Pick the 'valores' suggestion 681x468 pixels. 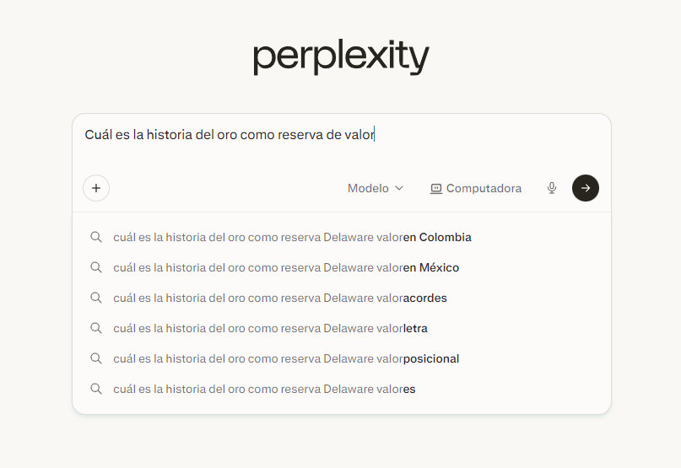pyautogui.click(x=264, y=389)
